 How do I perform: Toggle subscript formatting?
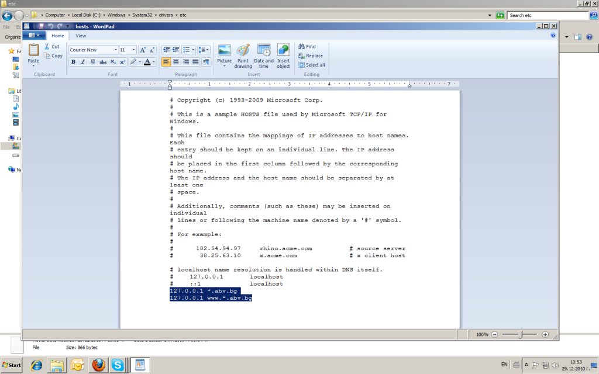pyautogui.click(x=113, y=62)
